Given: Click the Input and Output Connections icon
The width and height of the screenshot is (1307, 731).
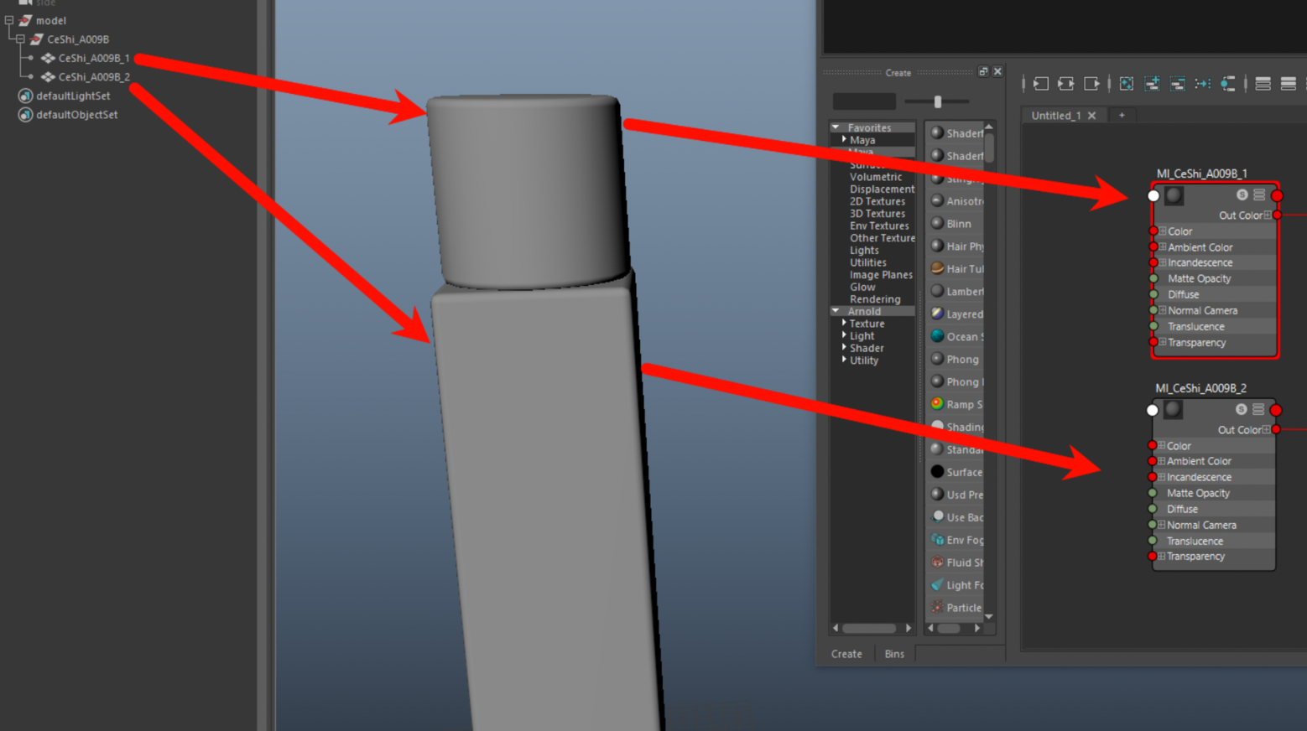Looking at the screenshot, I should pyautogui.click(x=1066, y=84).
